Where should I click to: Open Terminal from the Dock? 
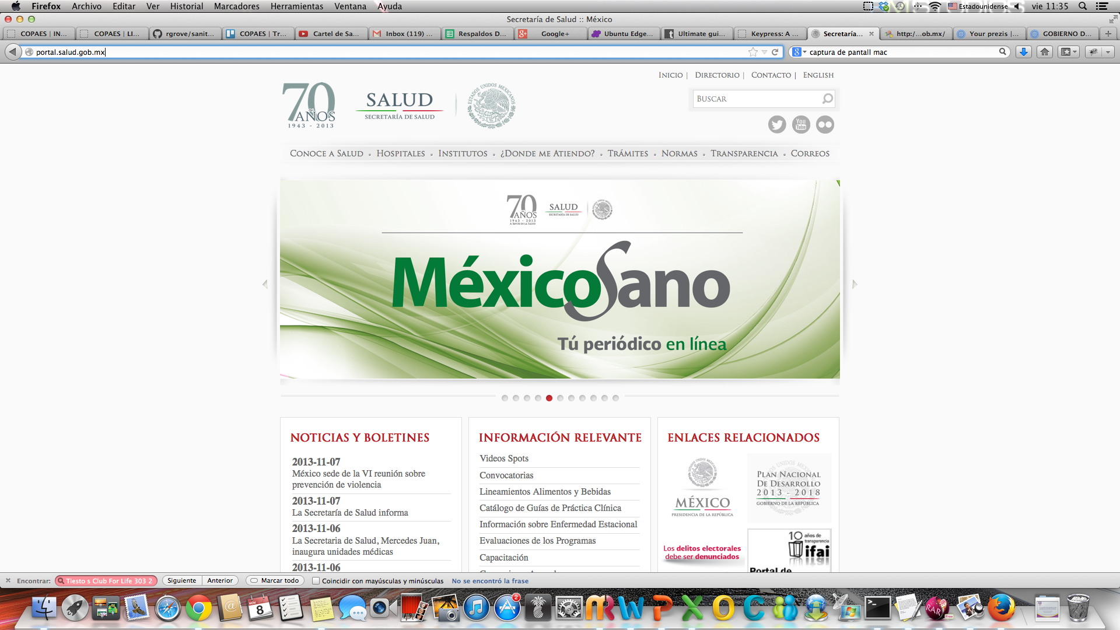(x=877, y=608)
